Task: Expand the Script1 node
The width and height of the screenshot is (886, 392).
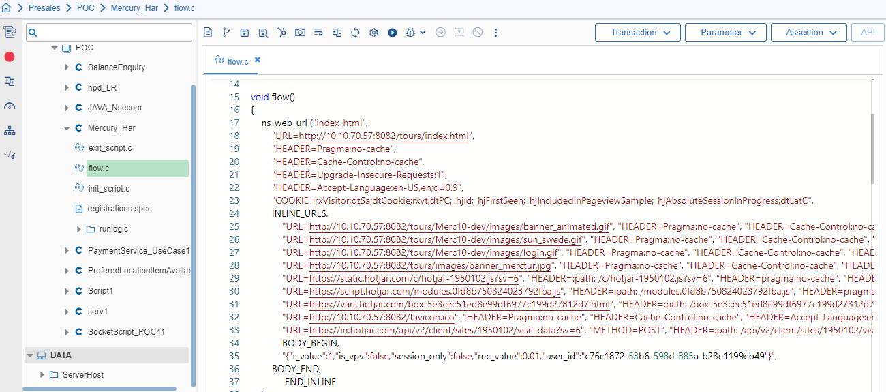Action: tap(67, 291)
